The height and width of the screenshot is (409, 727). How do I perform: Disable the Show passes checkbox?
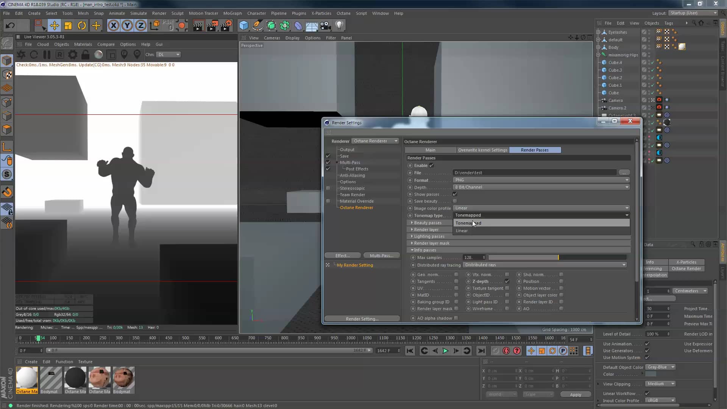point(455,194)
